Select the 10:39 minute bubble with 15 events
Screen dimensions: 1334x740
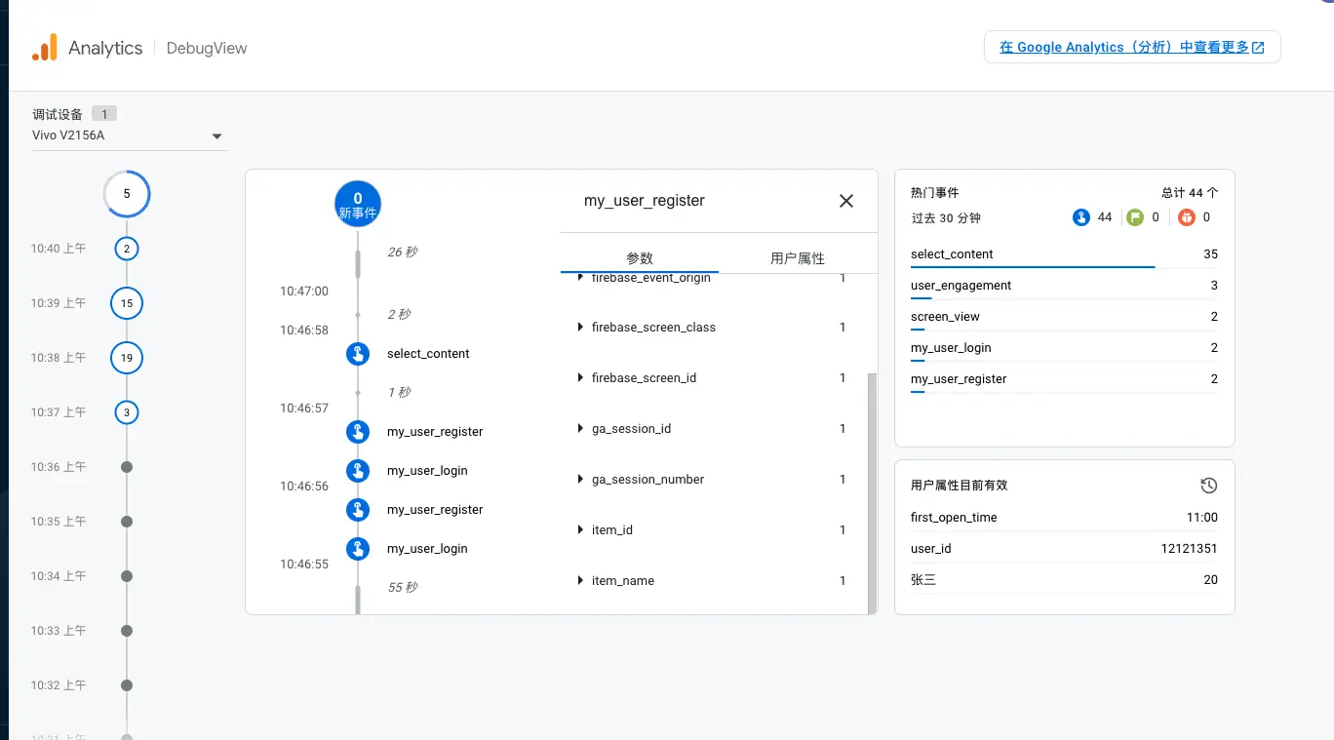click(127, 303)
